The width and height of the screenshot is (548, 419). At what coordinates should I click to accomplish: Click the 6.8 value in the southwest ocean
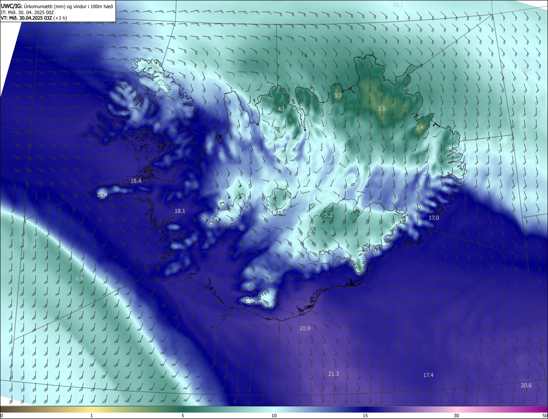[x=80, y=279]
